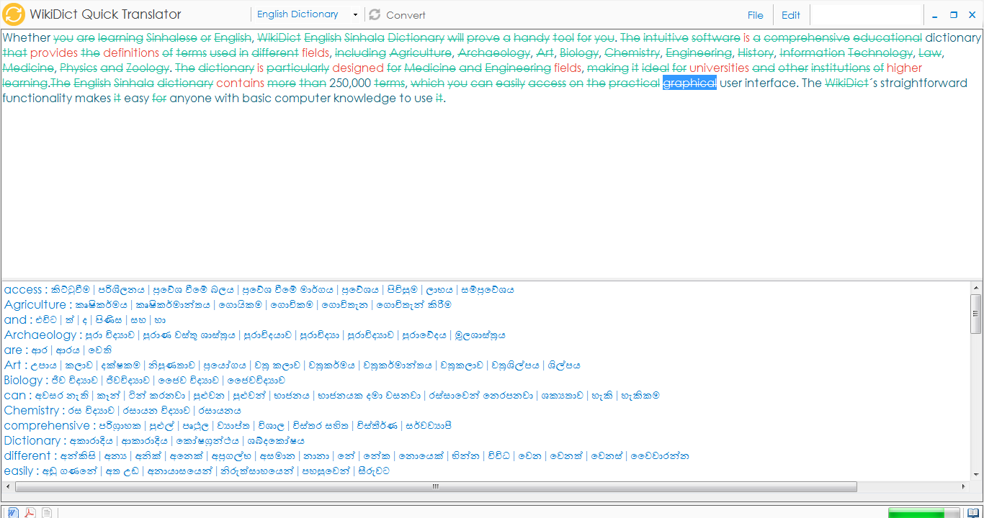984x518 pixels.
Task: Click the 'Chemistry :' entry in results
Action: (35, 410)
